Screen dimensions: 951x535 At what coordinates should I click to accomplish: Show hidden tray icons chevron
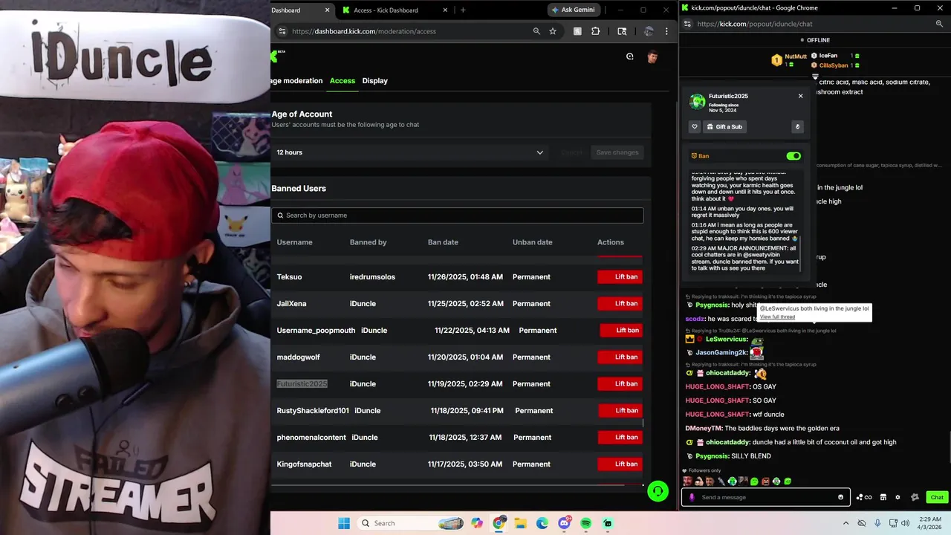tap(847, 523)
